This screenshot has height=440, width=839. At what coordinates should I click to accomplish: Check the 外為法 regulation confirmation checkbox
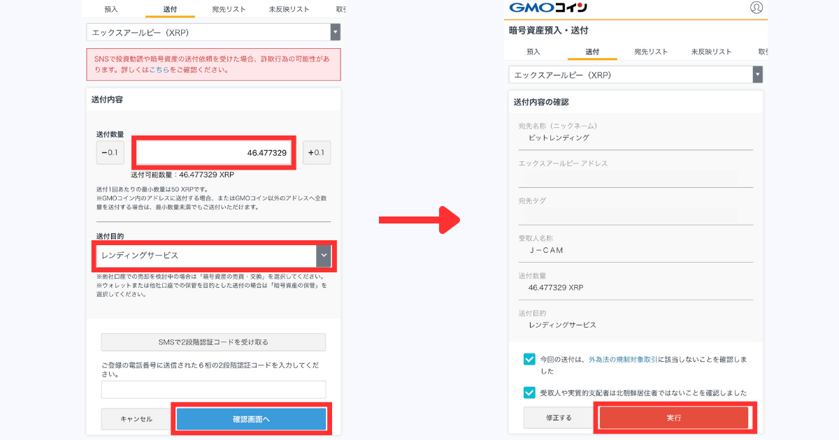529,359
